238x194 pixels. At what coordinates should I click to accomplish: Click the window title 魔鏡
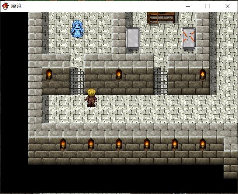click(x=16, y=6)
